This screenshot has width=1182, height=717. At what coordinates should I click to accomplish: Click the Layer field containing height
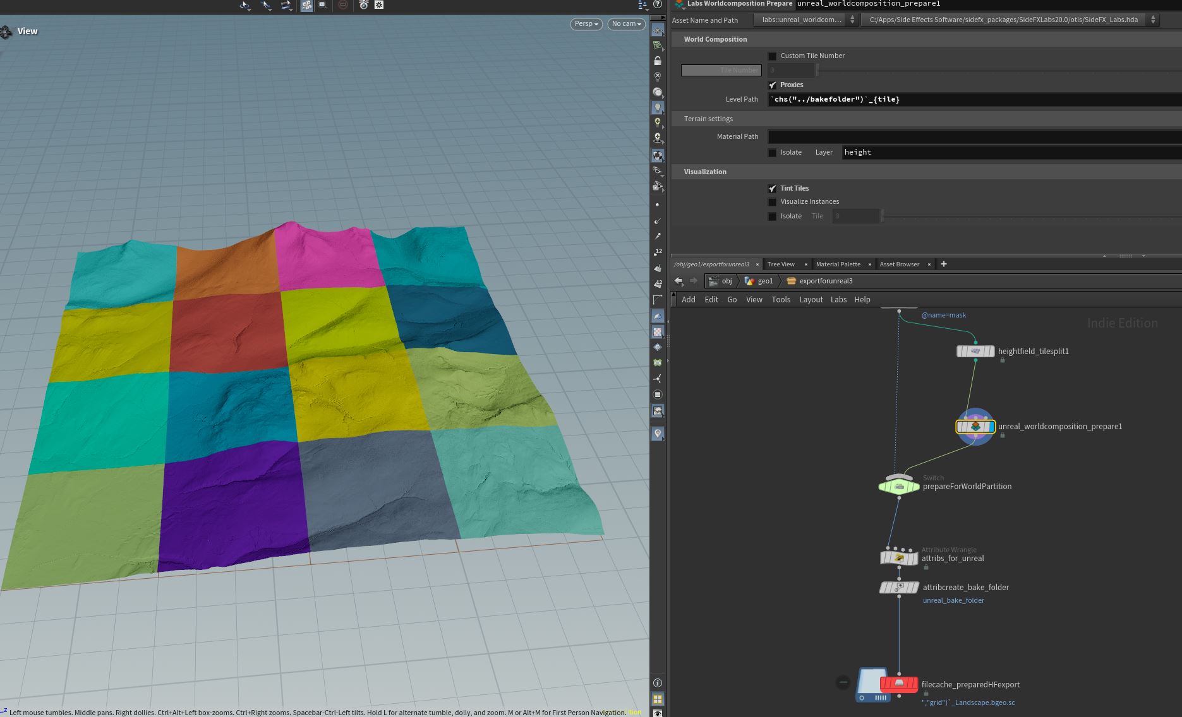(x=1012, y=152)
